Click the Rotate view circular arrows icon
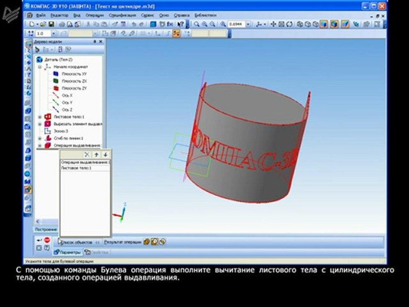The width and height of the screenshot is (409, 307). click(x=289, y=24)
